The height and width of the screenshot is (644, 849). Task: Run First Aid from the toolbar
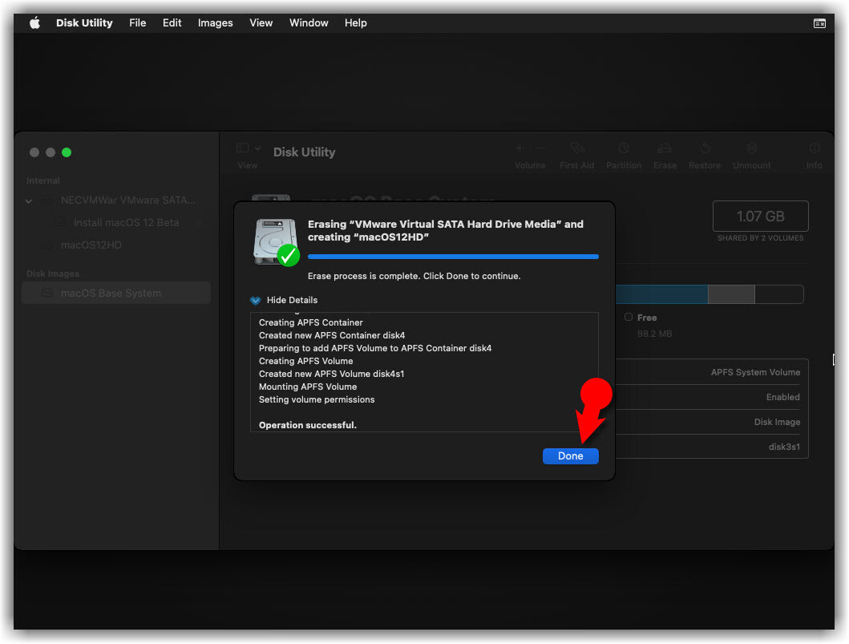tap(577, 148)
